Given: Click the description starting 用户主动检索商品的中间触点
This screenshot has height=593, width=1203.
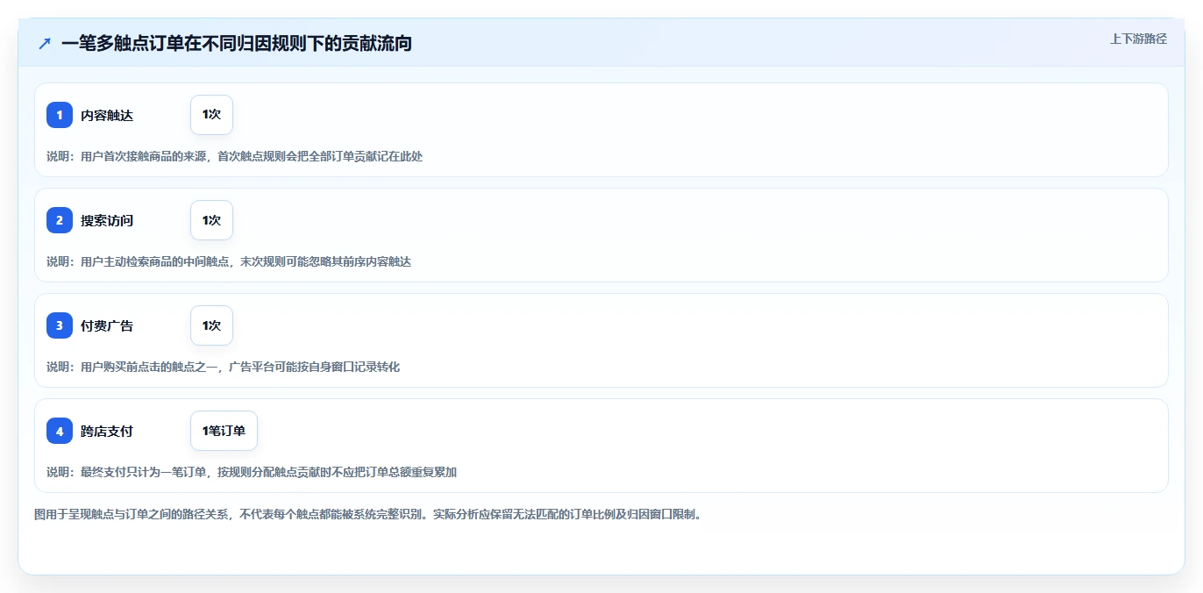Looking at the screenshot, I should click(229, 261).
